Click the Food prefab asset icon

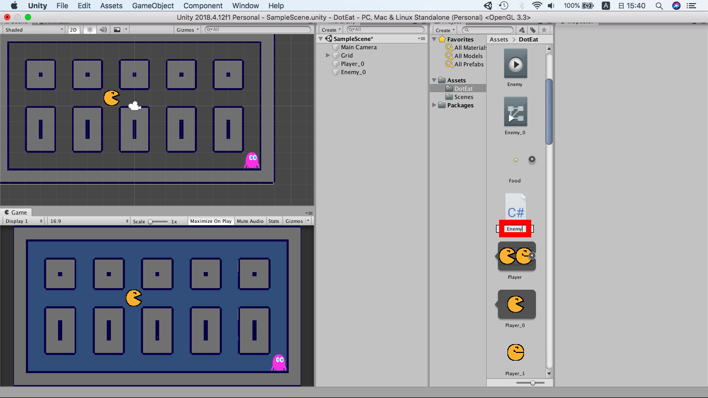[x=516, y=160]
